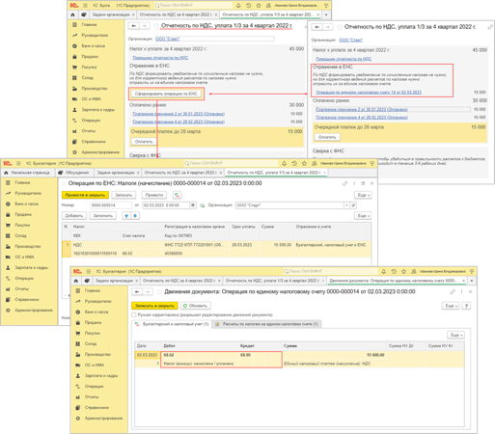Open organization record icon beside ООО Старт field
Screen dimensions: 495x434
[x=353, y=205]
